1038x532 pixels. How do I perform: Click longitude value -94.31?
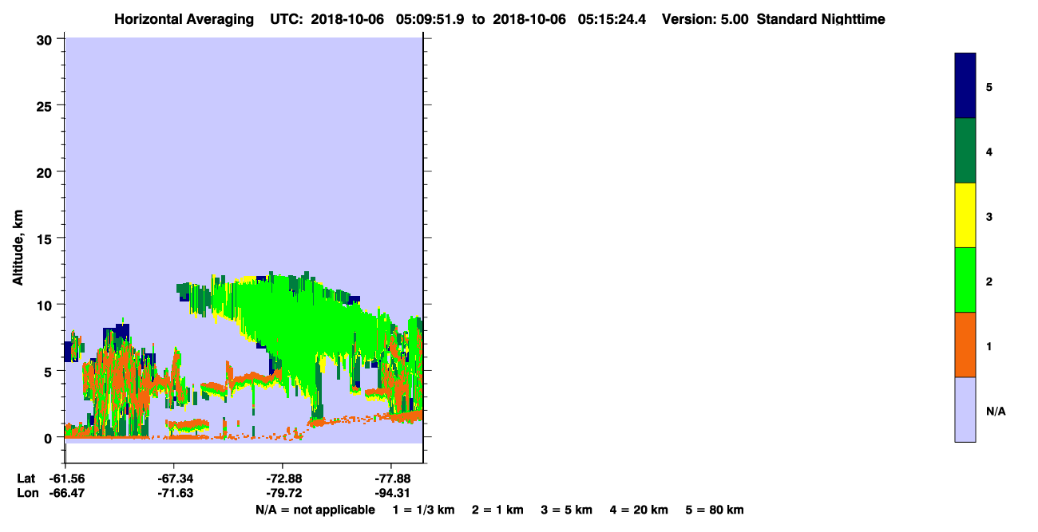(392, 493)
